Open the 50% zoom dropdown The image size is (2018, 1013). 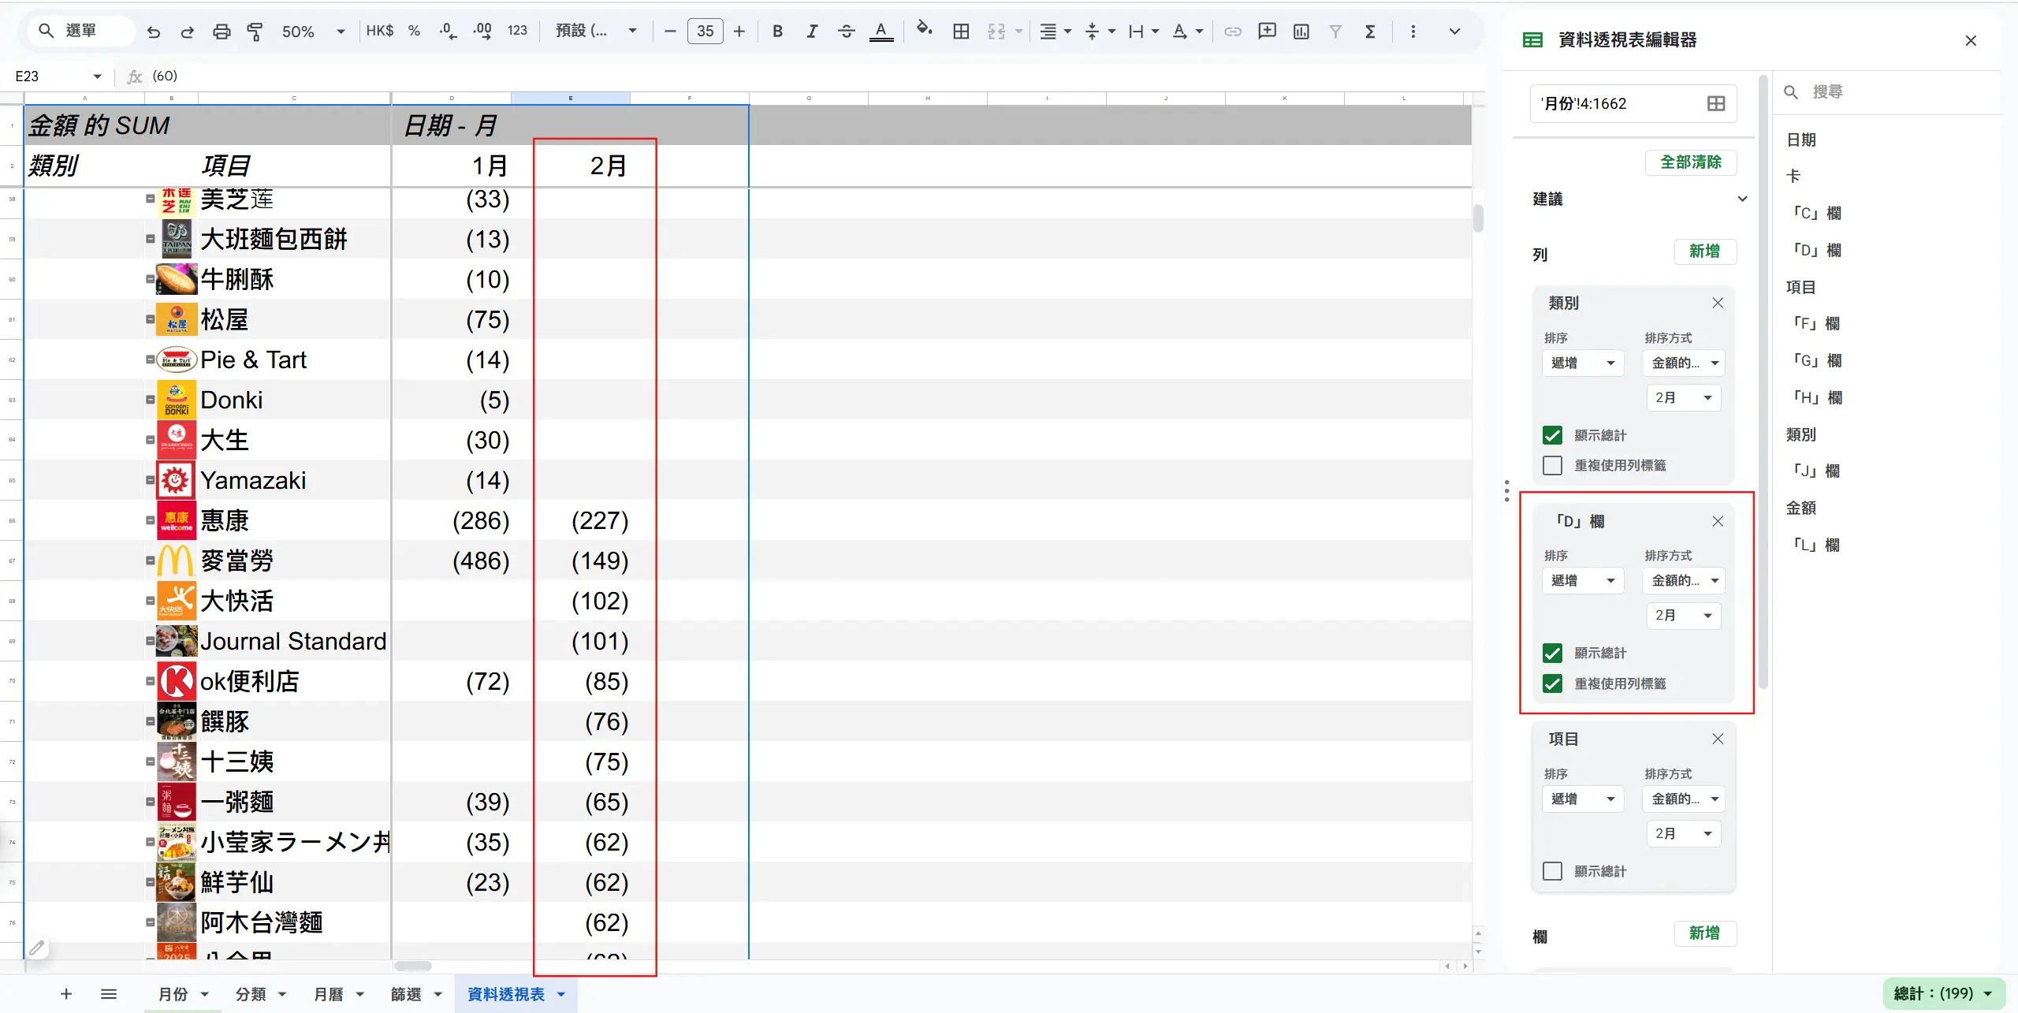click(313, 32)
